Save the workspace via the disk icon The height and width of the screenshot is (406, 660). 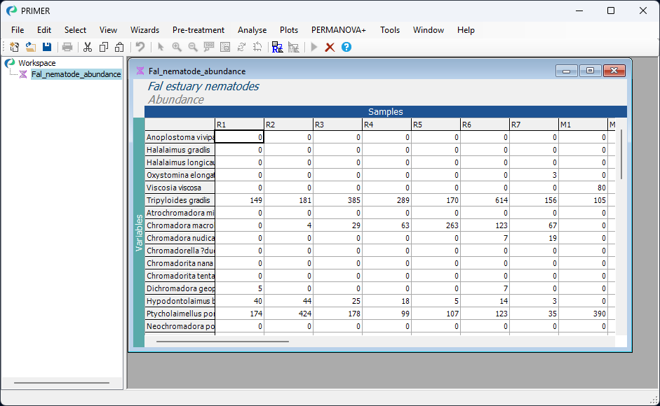point(46,47)
